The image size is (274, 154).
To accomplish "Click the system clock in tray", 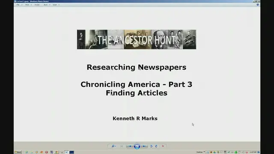I will point(253,152).
